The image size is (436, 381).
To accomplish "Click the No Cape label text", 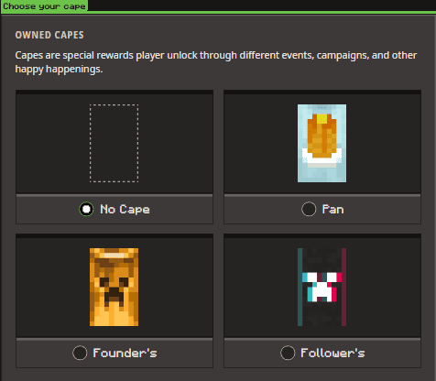I will pos(125,210).
